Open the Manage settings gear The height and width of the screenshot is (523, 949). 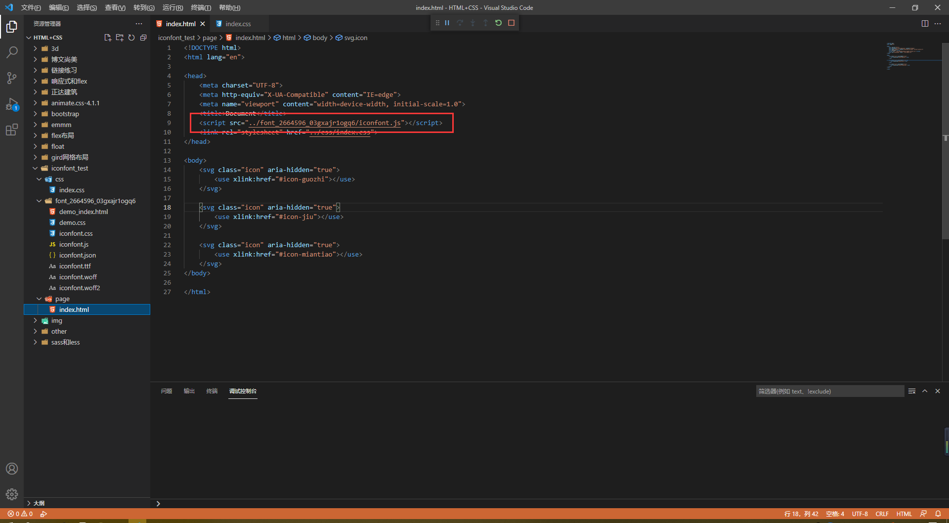pyautogui.click(x=12, y=494)
